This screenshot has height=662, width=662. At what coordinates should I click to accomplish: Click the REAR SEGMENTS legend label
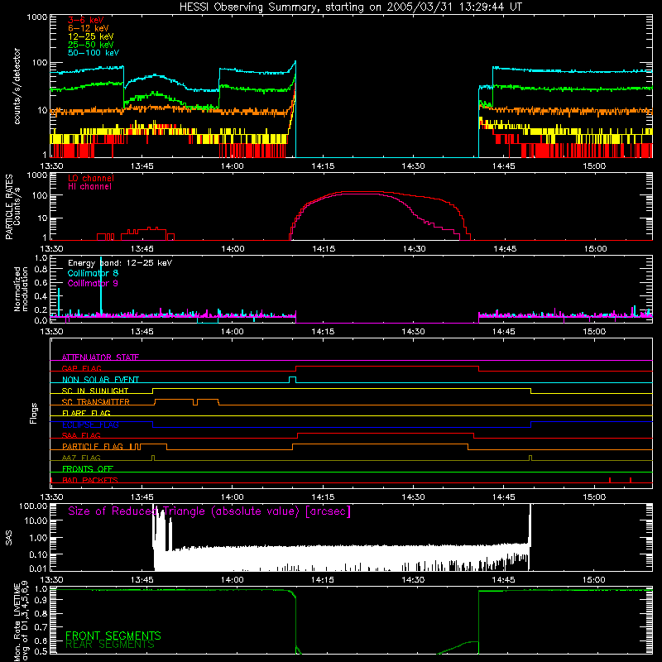click(x=110, y=645)
